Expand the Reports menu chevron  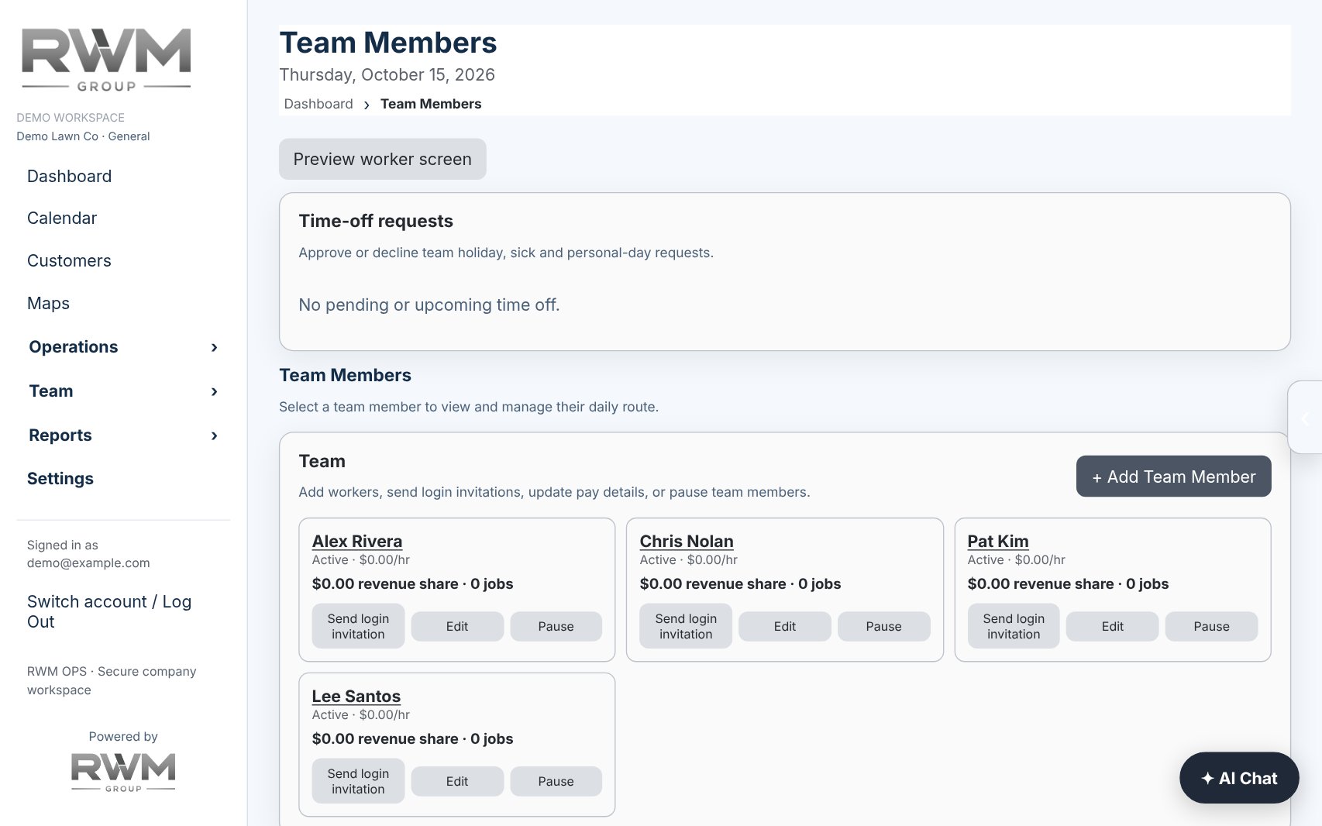point(215,436)
